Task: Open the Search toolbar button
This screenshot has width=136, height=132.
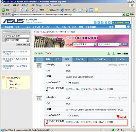Action: tap(40, 10)
